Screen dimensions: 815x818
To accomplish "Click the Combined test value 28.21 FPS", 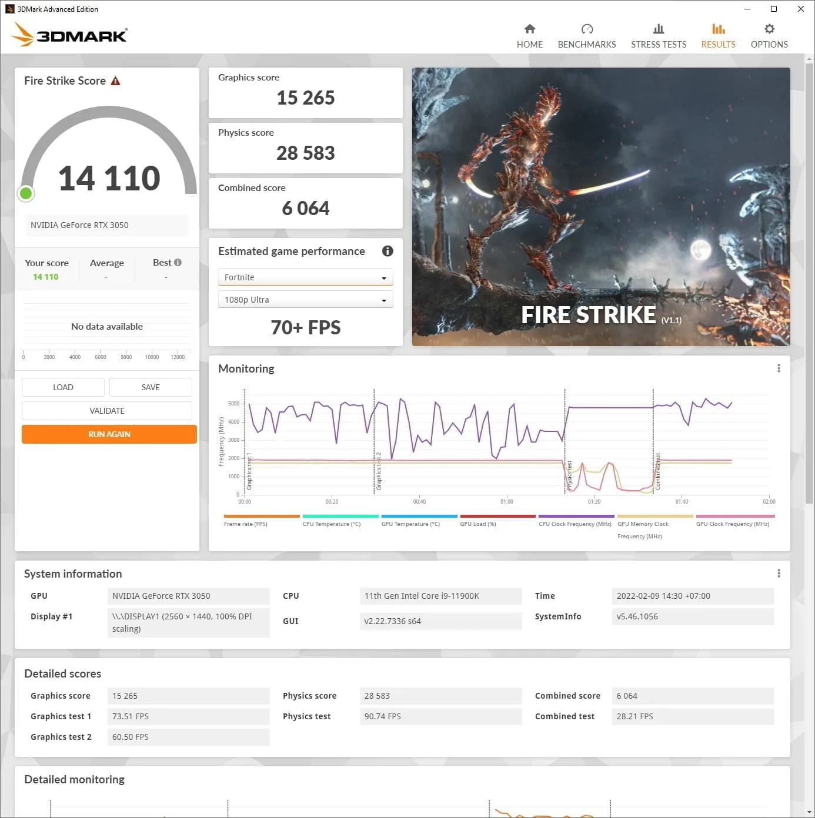I will click(693, 716).
